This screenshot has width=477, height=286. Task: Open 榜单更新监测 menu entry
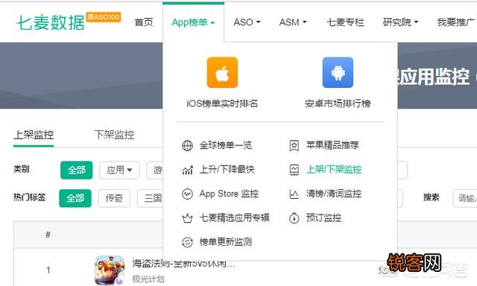(225, 242)
